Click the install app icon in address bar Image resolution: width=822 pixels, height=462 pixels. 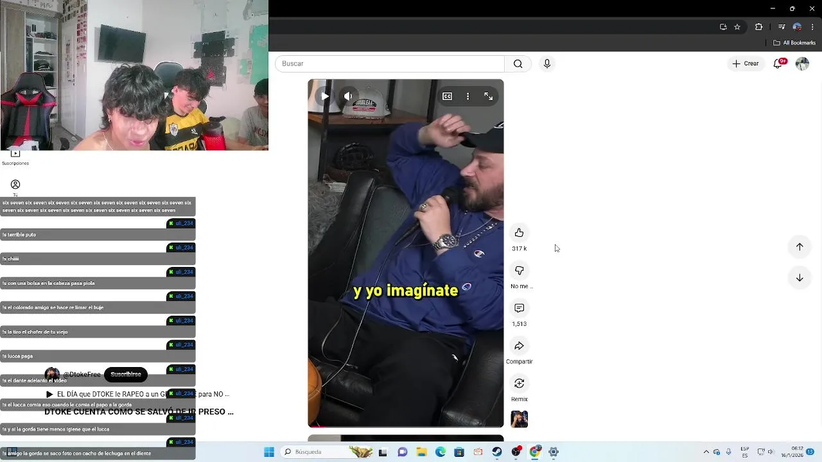(x=723, y=27)
